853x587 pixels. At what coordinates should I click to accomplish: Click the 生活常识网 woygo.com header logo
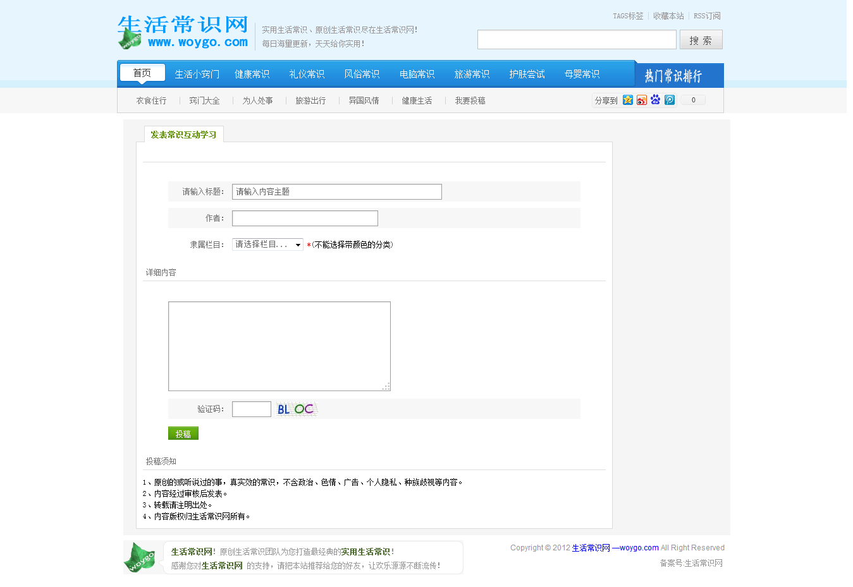click(x=183, y=32)
